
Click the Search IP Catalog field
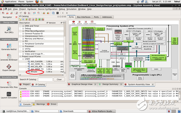[x=45, y=80]
